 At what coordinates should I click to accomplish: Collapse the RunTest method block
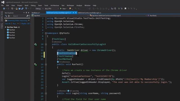(x=46, y=65)
